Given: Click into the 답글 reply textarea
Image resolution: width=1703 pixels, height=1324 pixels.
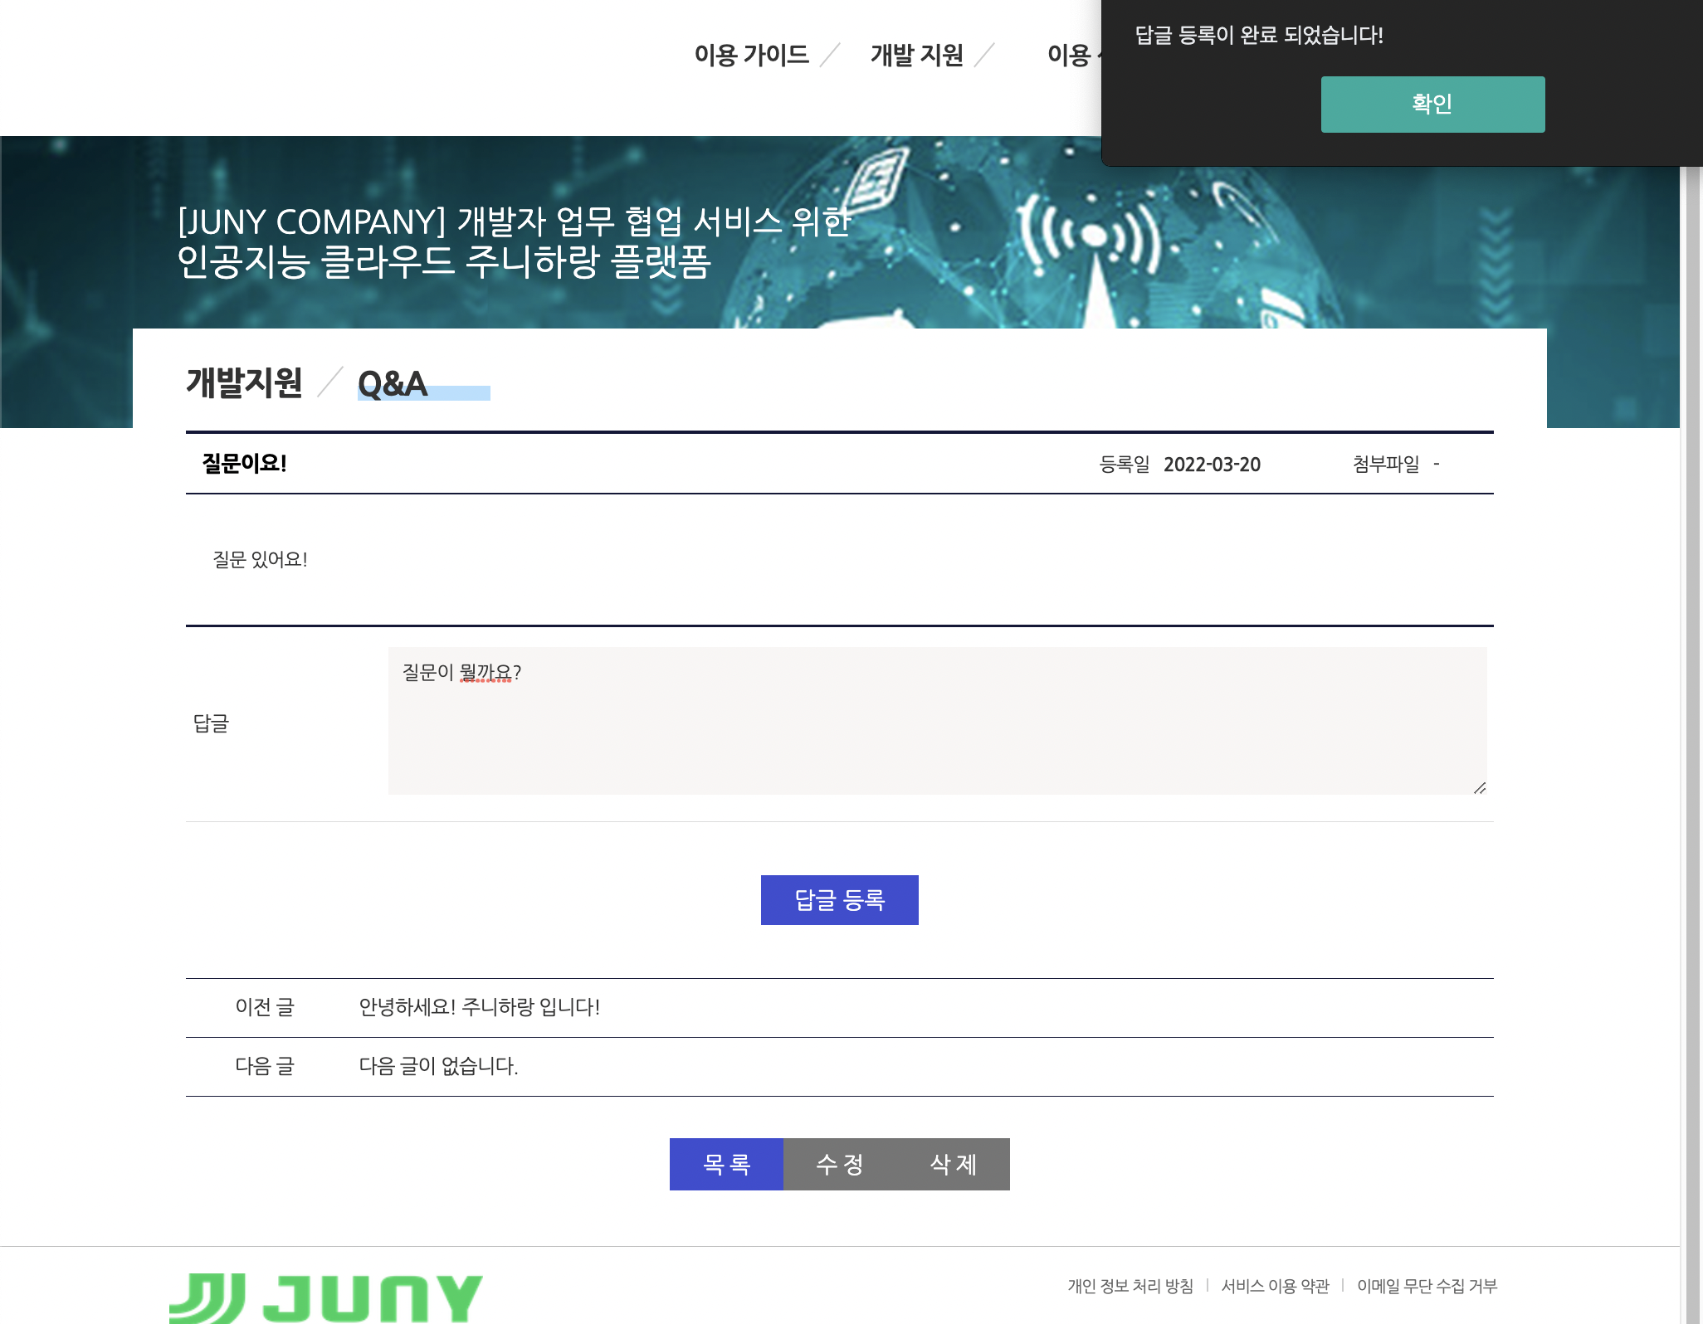Looking at the screenshot, I should tap(936, 720).
